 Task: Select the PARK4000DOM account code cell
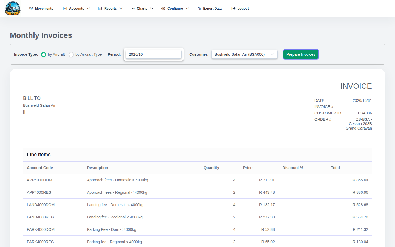[41, 229]
